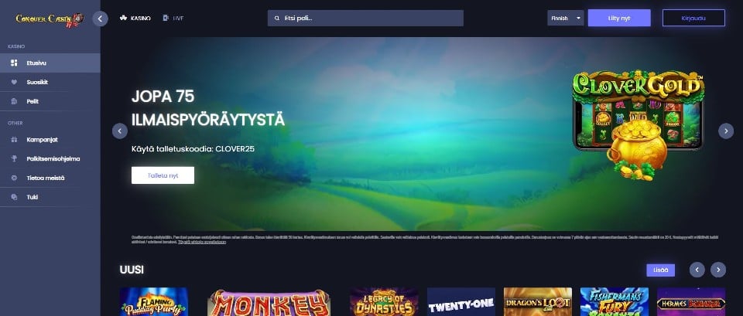Click the UUSI section heading
Viewport: 743px width, 316px height.
click(x=132, y=270)
